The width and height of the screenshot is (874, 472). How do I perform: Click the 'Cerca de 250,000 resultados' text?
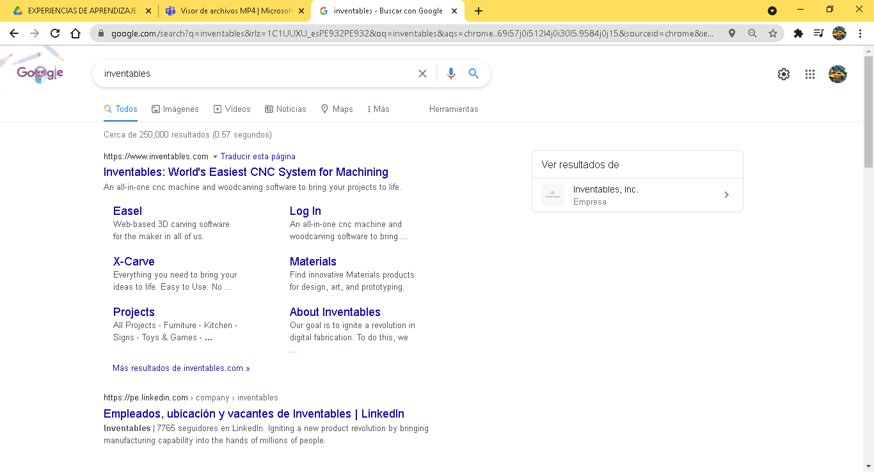coord(187,135)
